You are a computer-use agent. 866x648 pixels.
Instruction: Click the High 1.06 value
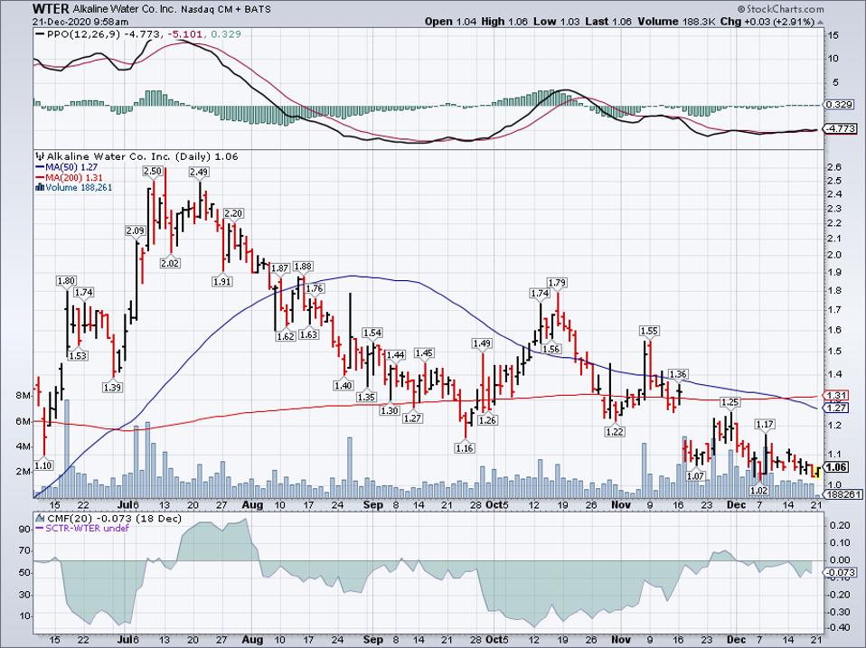504,22
